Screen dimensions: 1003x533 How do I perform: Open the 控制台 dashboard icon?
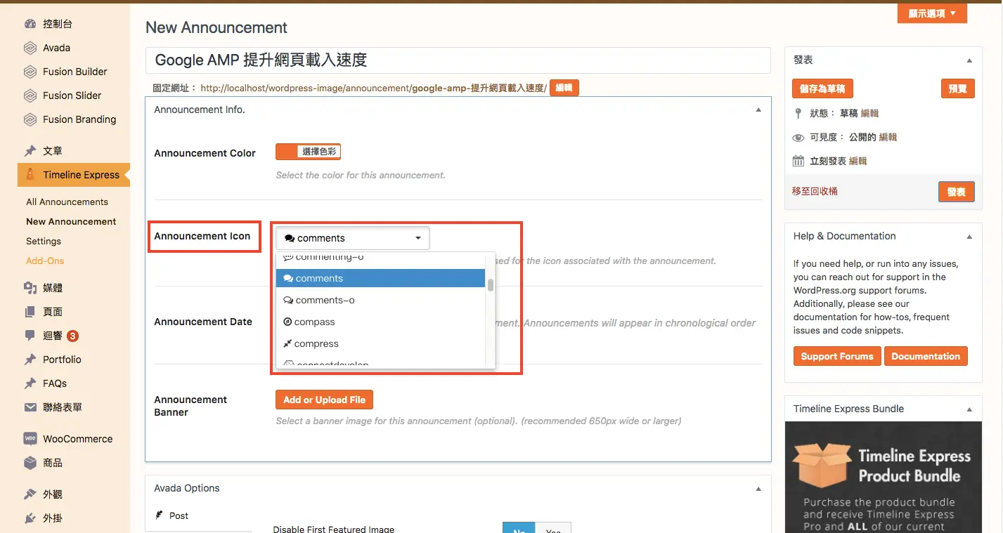point(30,24)
